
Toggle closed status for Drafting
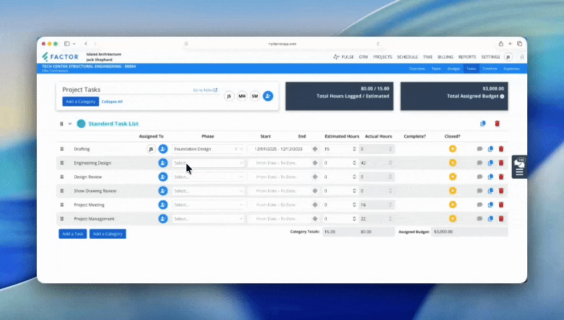pyautogui.click(x=452, y=149)
